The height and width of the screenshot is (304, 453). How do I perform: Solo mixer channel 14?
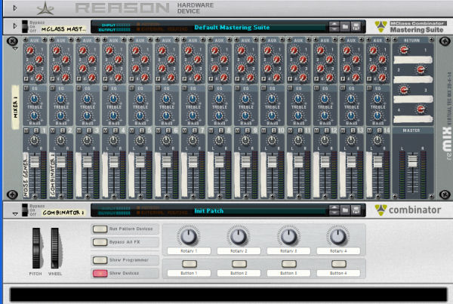[x=379, y=131]
